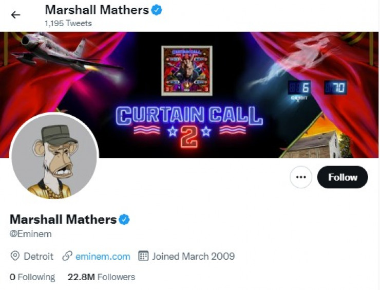Click the verified badge in the top header
The height and width of the screenshot is (290, 380).
click(157, 10)
